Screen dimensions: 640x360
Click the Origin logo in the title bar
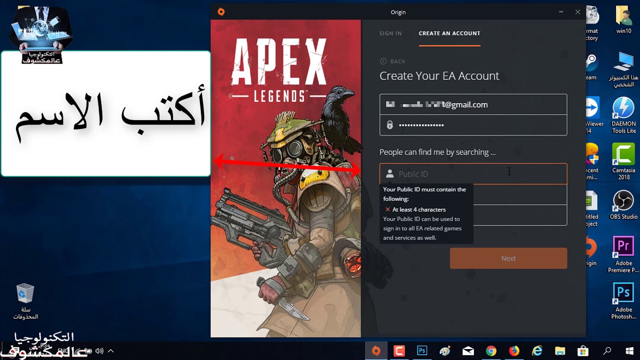coord(221,12)
